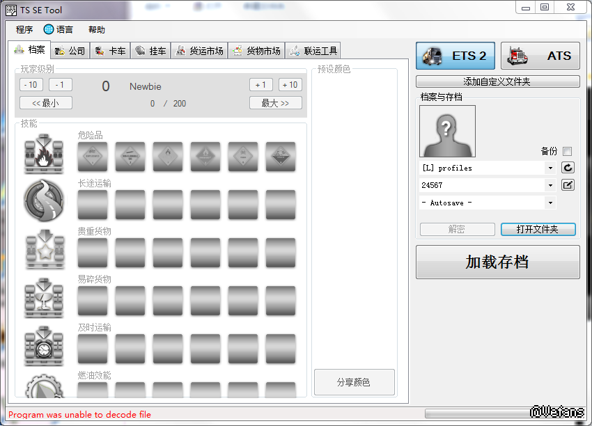Click the 加载存档 load save button
The width and height of the screenshot is (592, 426).
(497, 262)
